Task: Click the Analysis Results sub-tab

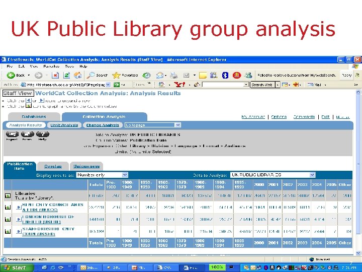Action: point(26,125)
